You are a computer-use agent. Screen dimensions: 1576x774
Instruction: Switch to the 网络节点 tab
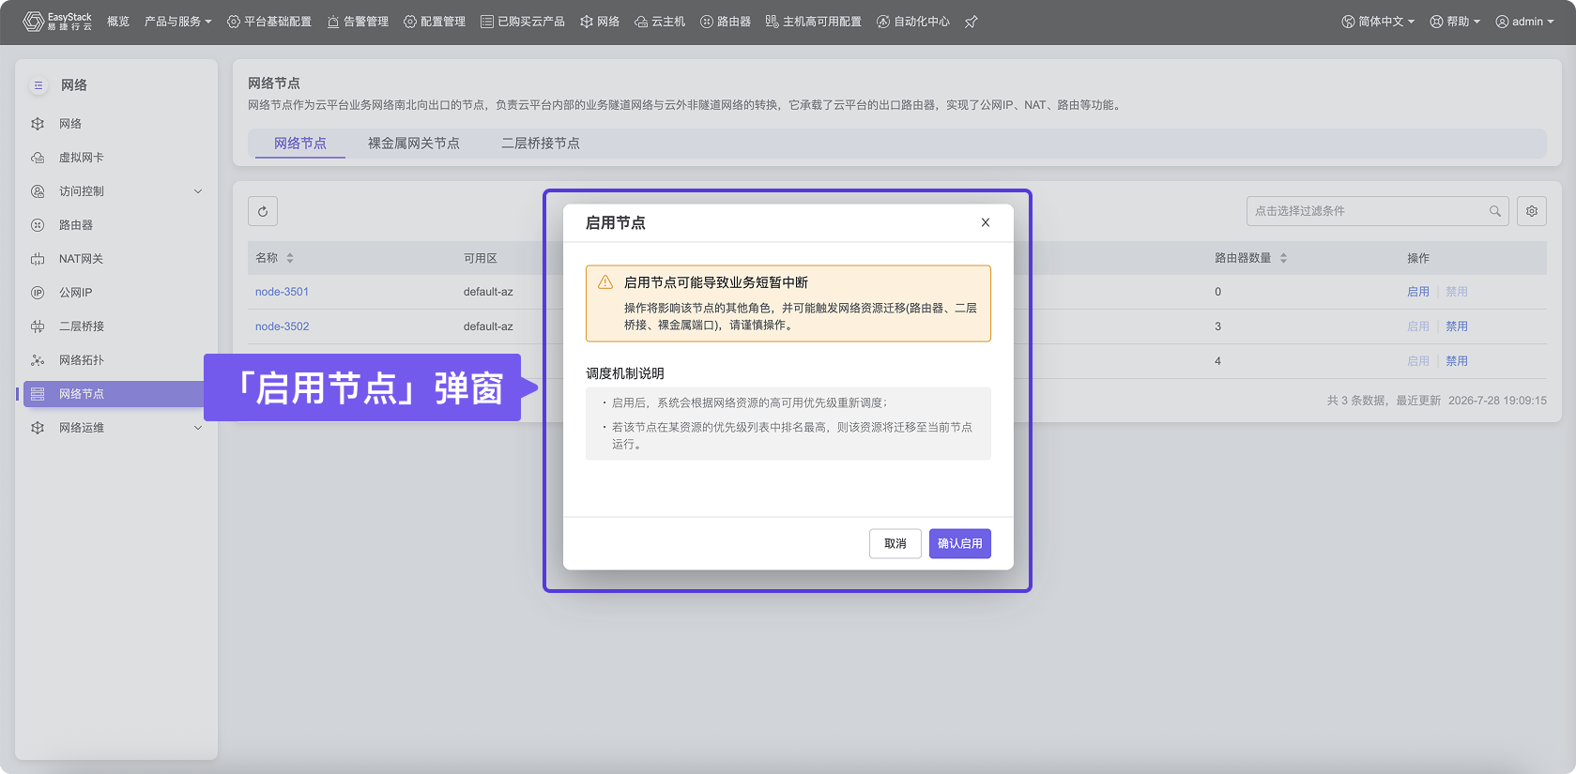[x=300, y=144]
